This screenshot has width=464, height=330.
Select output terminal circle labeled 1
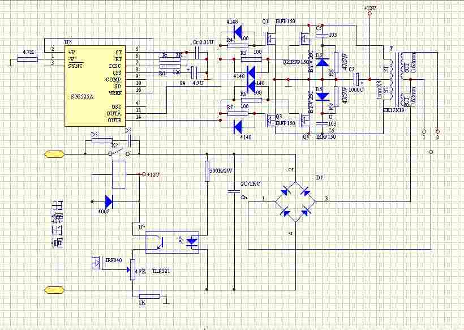click(x=424, y=131)
